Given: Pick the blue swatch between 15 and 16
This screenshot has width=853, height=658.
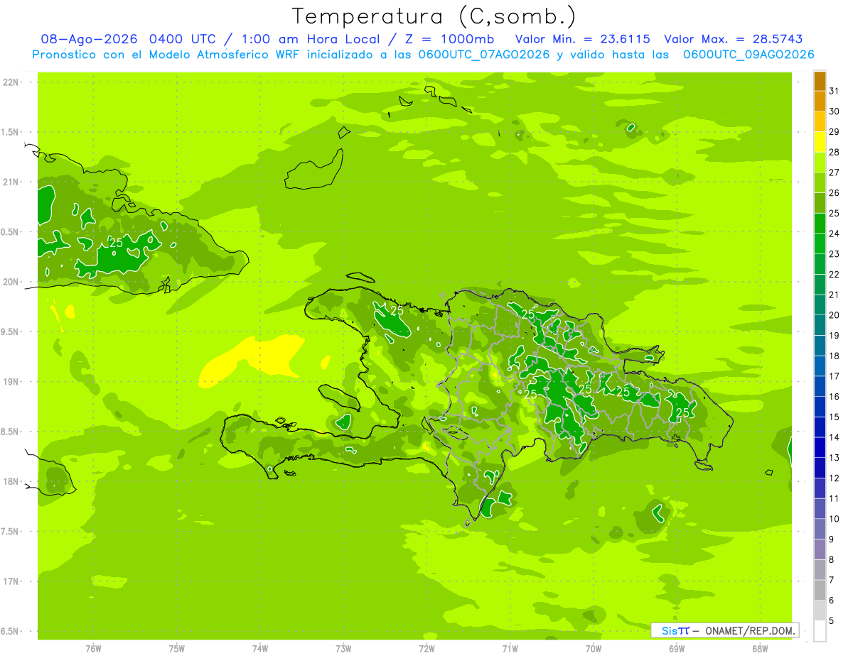Looking at the screenshot, I should (820, 407).
